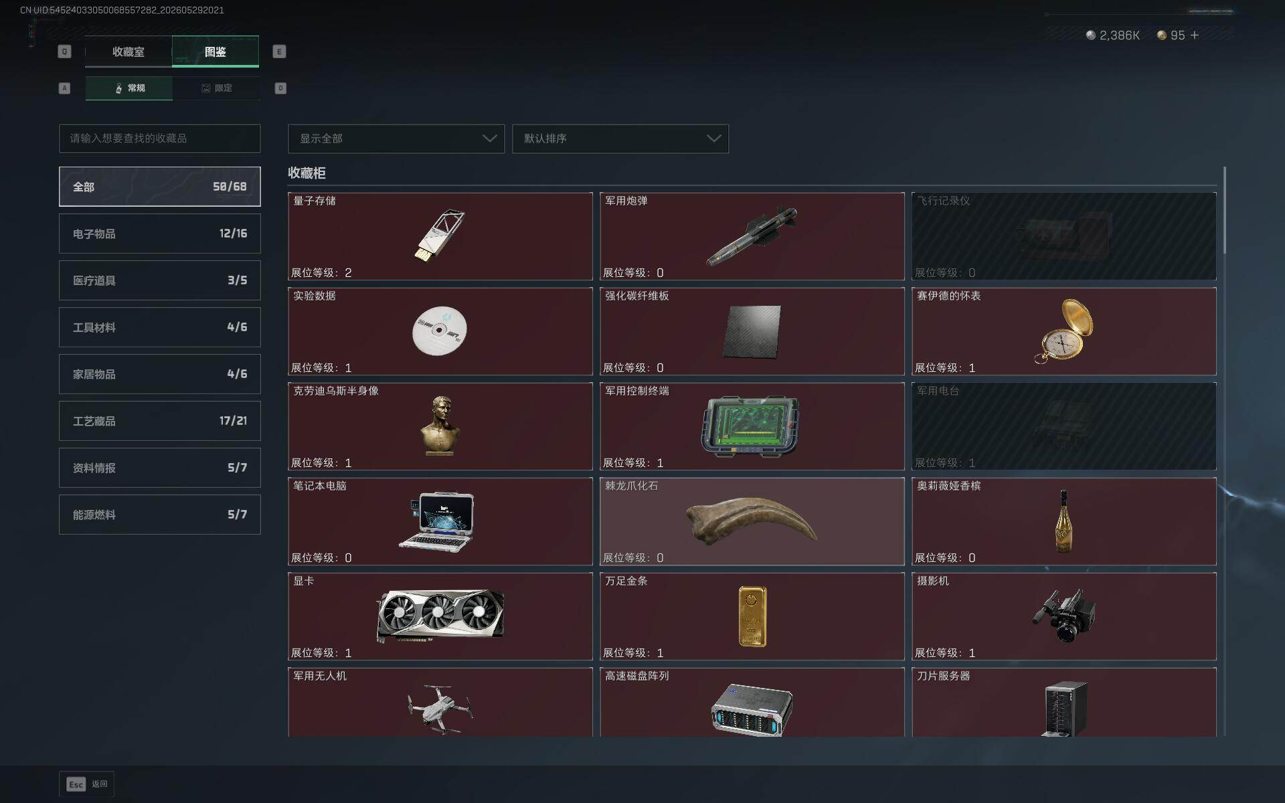Select the 常规 sub-tab
The height and width of the screenshot is (803, 1285).
(x=129, y=88)
